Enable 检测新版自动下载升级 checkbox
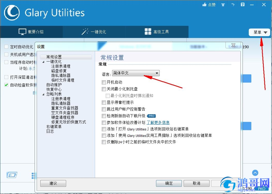The image size is (272, 194). tap(104, 116)
